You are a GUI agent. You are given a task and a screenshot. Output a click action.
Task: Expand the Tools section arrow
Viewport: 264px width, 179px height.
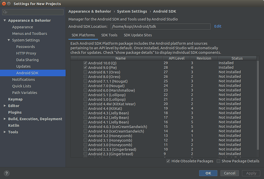[x=5, y=132]
